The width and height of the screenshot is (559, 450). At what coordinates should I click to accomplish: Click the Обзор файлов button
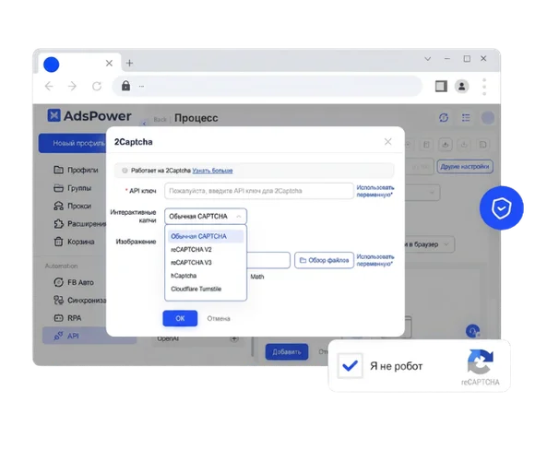click(x=324, y=260)
